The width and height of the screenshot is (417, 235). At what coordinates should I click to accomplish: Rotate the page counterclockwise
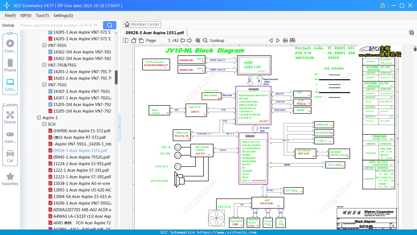pos(134,41)
